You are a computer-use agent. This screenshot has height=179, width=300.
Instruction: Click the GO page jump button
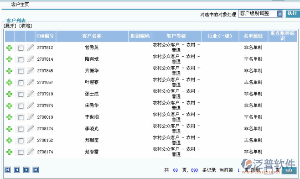tap(289, 170)
